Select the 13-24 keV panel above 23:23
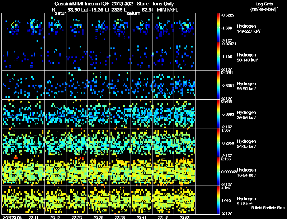Viewport: 287px width, 219px height. point(77,171)
